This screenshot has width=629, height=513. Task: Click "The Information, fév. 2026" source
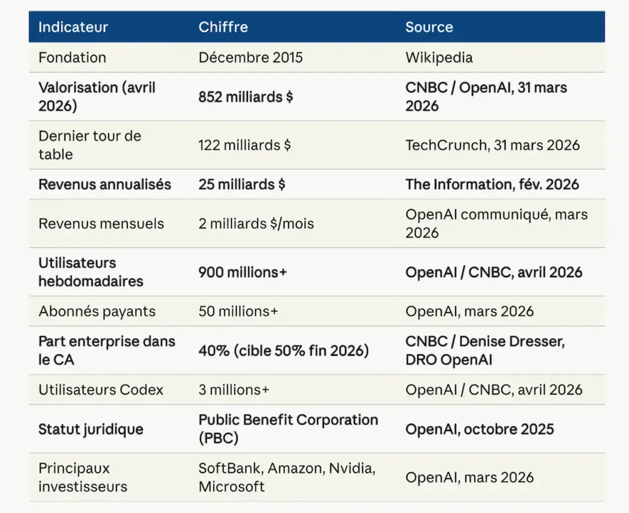491,184
